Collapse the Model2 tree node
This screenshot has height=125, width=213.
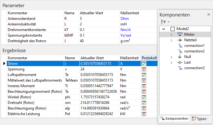tap(164, 29)
